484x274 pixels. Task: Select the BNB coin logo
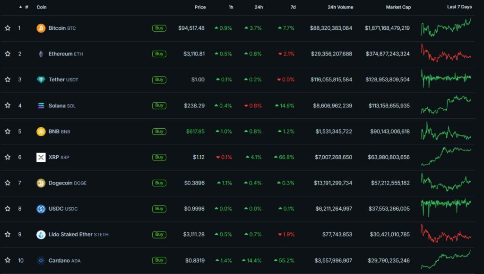pos(42,131)
